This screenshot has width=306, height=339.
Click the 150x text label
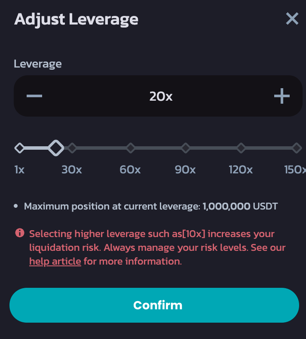295,169
